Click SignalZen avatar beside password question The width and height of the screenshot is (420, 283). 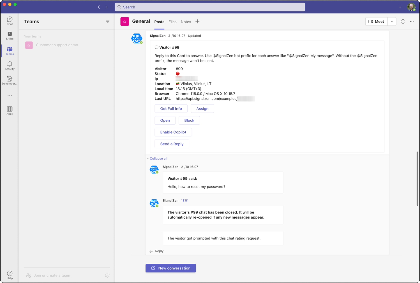tap(154, 170)
